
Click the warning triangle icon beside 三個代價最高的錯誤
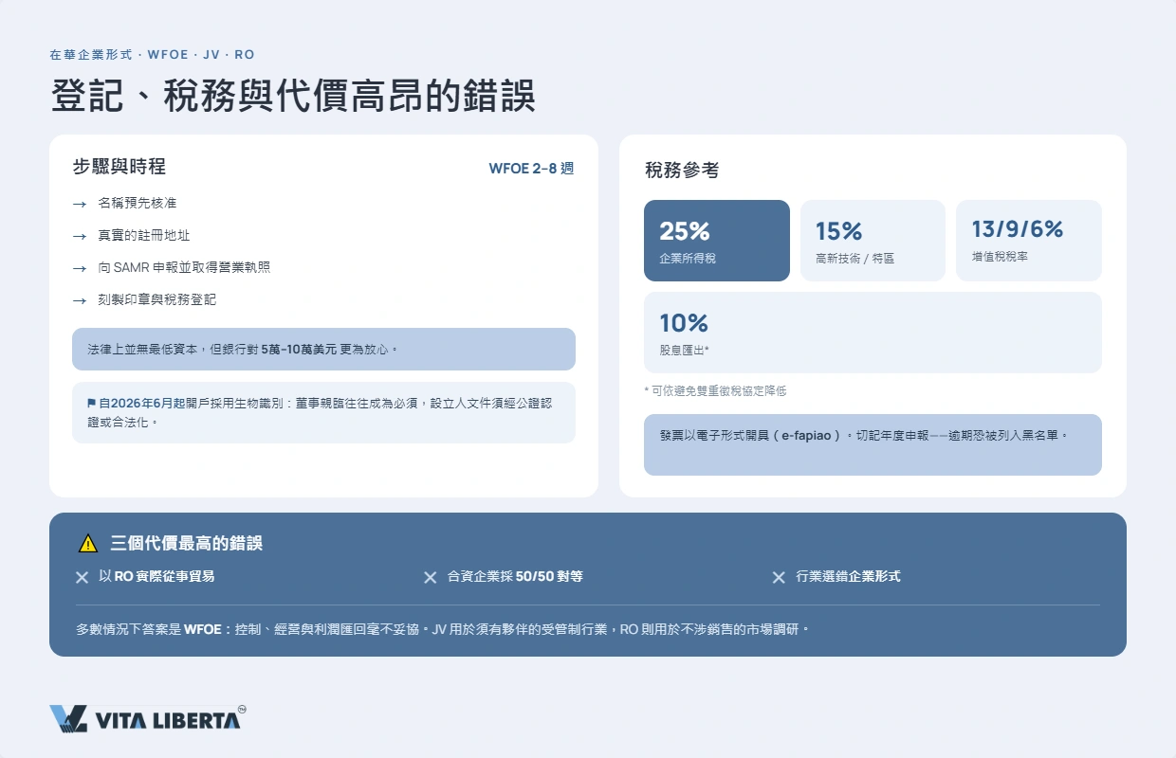pyautogui.click(x=88, y=544)
